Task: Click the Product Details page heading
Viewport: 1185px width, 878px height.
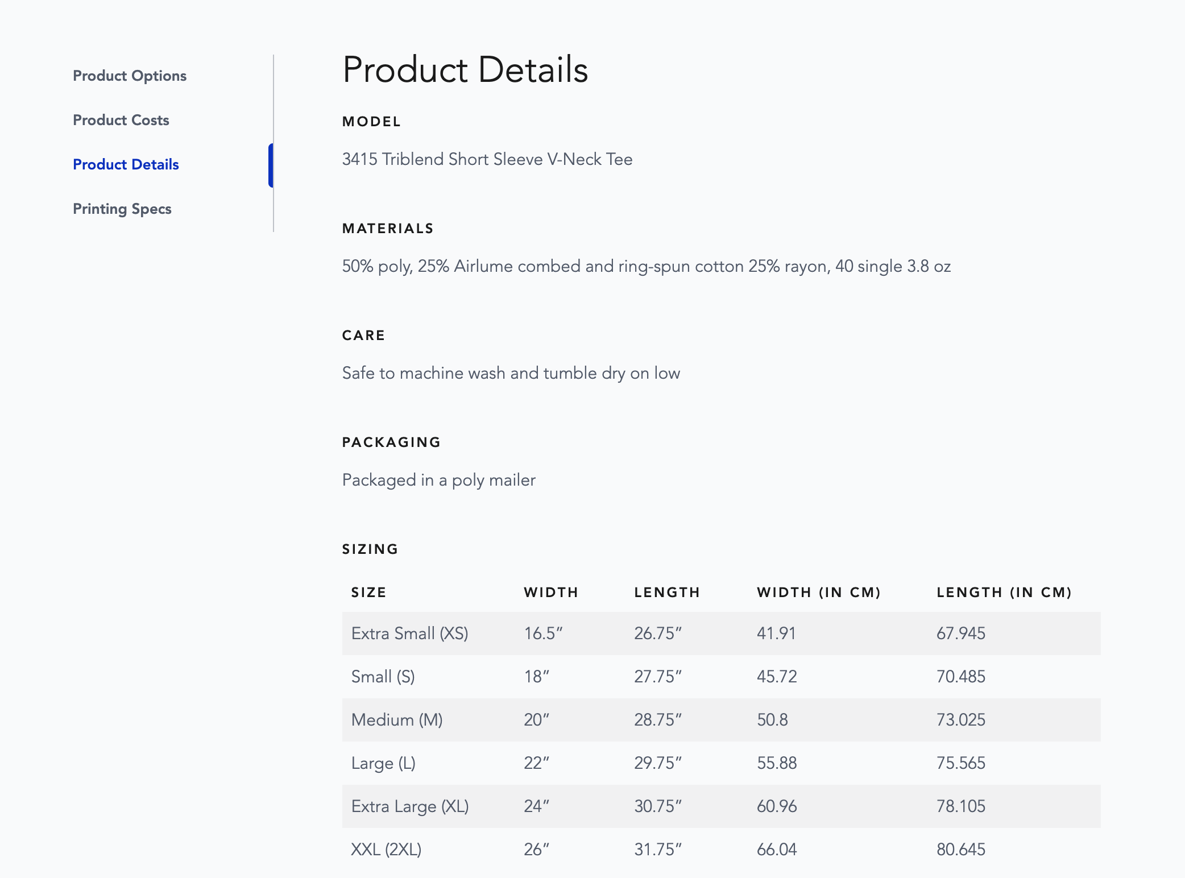Action: tap(465, 69)
